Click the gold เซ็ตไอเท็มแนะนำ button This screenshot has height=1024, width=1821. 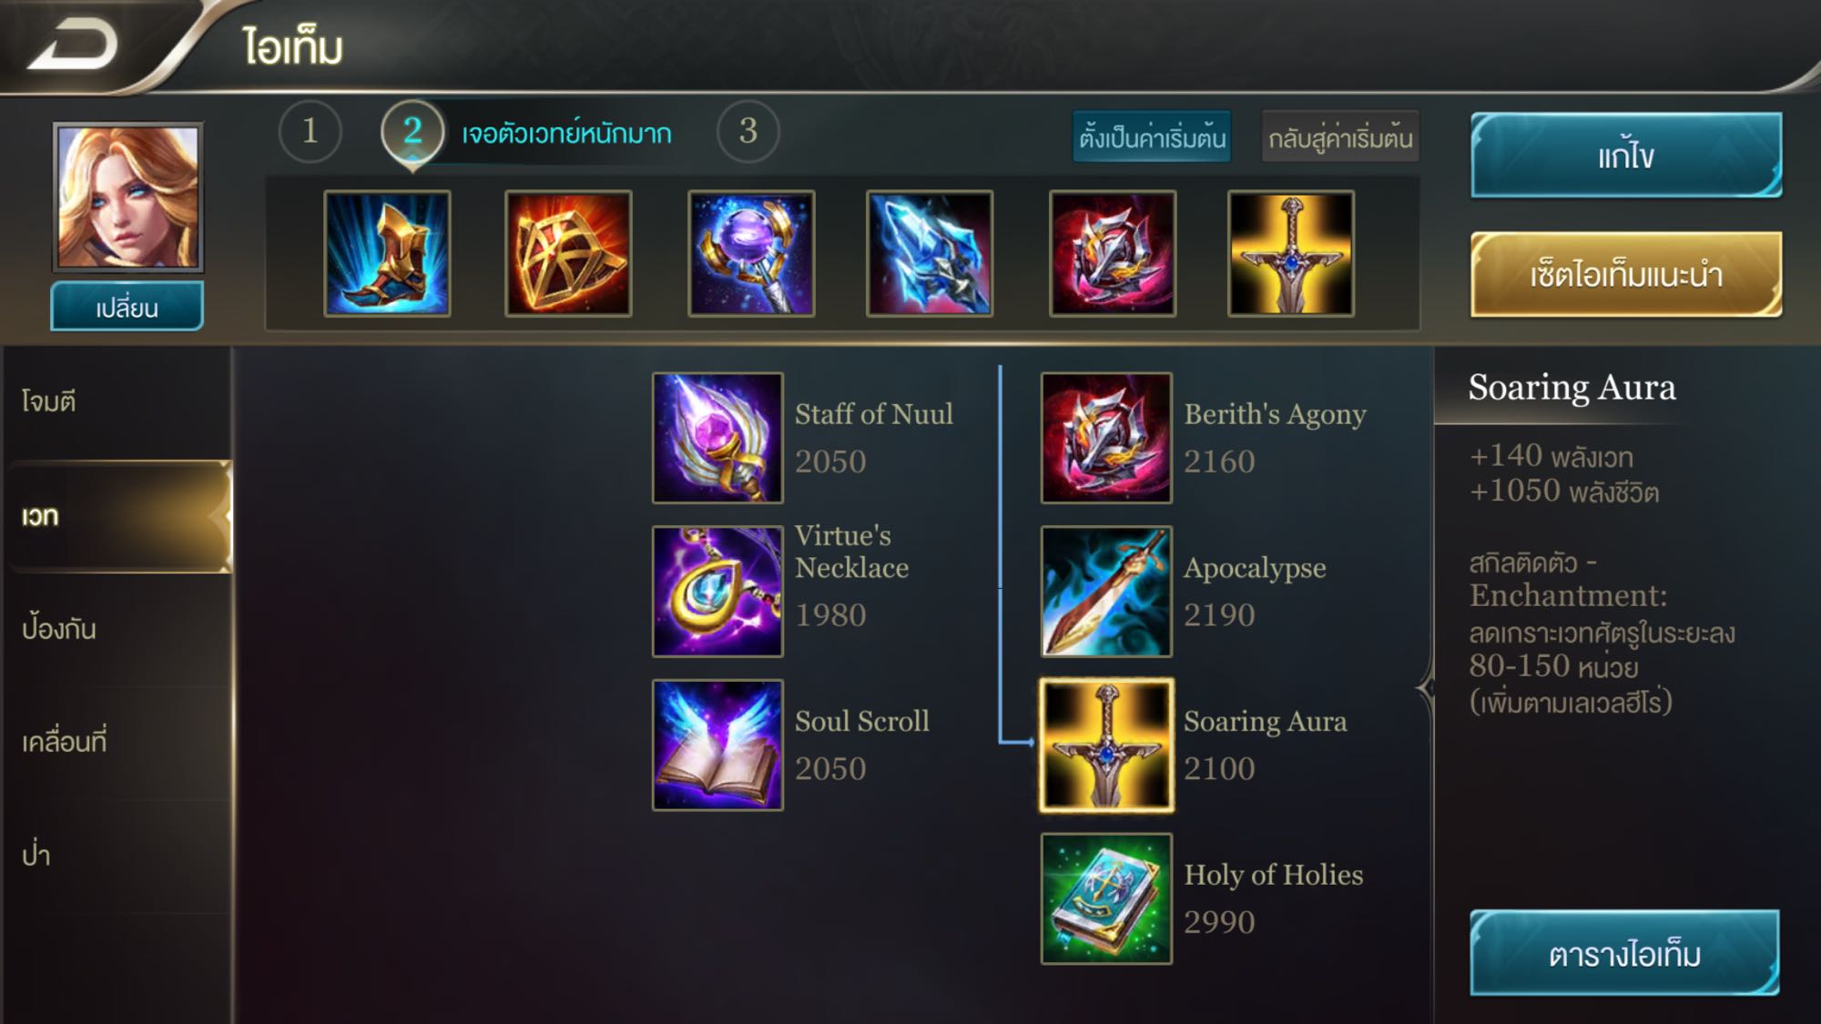click(x=1626, y=274)
